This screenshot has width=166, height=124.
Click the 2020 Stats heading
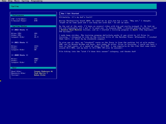click(20, 55)
